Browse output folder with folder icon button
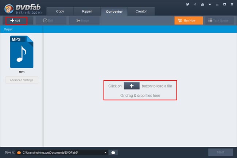Image resolution: width=237 pixels, height=158 pixels. pos(113,153)
